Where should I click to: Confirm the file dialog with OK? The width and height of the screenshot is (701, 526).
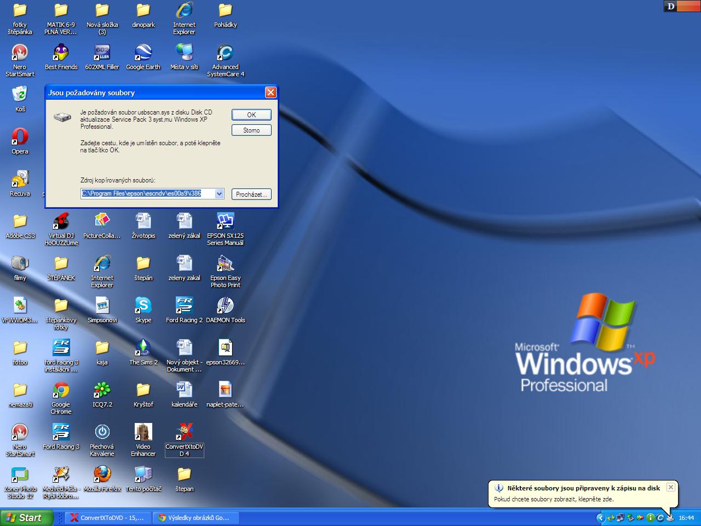point(251,115)
